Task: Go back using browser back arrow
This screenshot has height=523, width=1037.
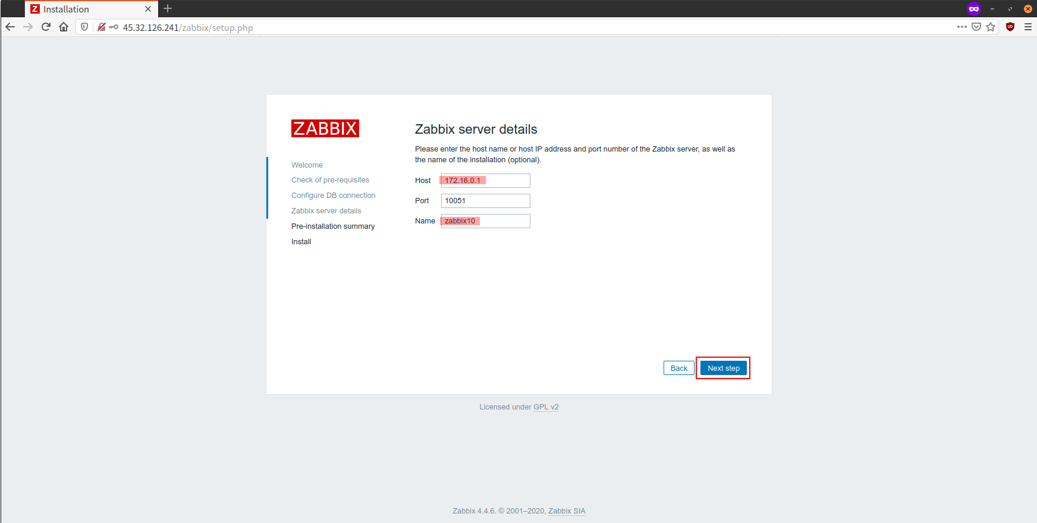Action: point(10,27)
